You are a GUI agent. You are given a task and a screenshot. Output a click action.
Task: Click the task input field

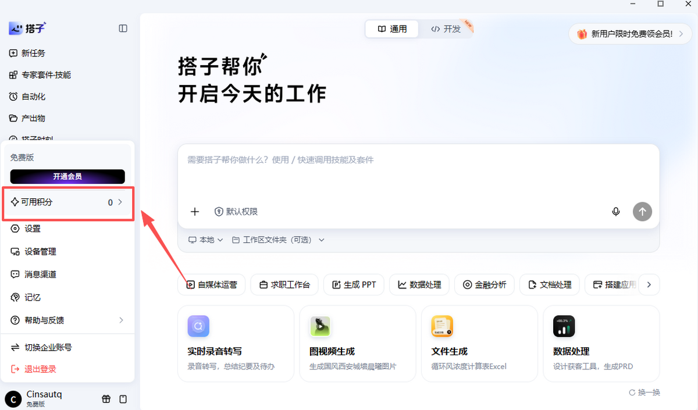pos(418,172)
